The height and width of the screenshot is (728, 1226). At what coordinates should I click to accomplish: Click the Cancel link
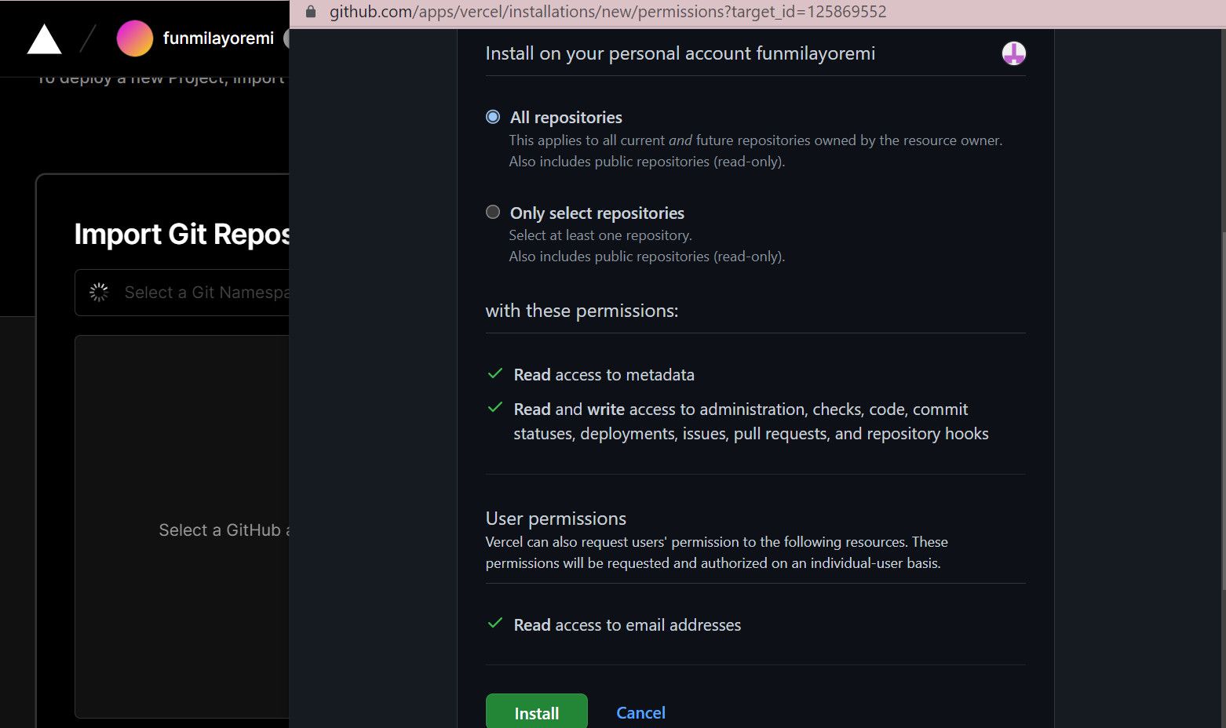click(x=640, y=712)
